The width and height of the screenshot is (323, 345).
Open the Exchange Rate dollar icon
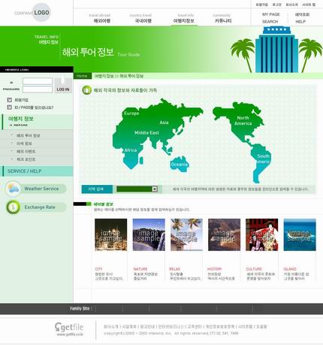(x=13, y=207)
